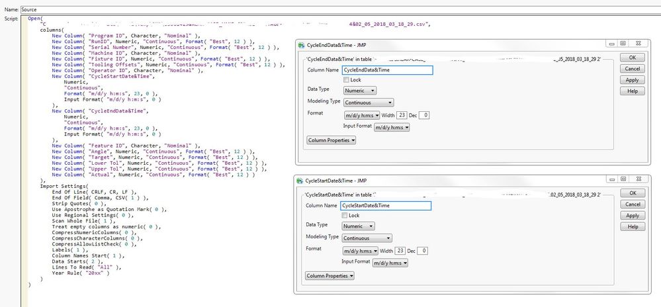Click Width field in CycleStartDate&Time dialog
661x307 pixels.
click(x=400, y=251)
